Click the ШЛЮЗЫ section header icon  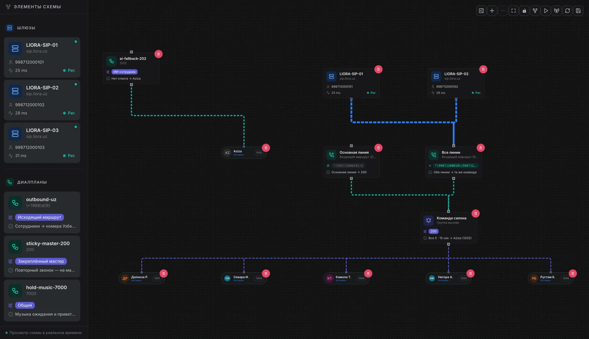[10, 28]
